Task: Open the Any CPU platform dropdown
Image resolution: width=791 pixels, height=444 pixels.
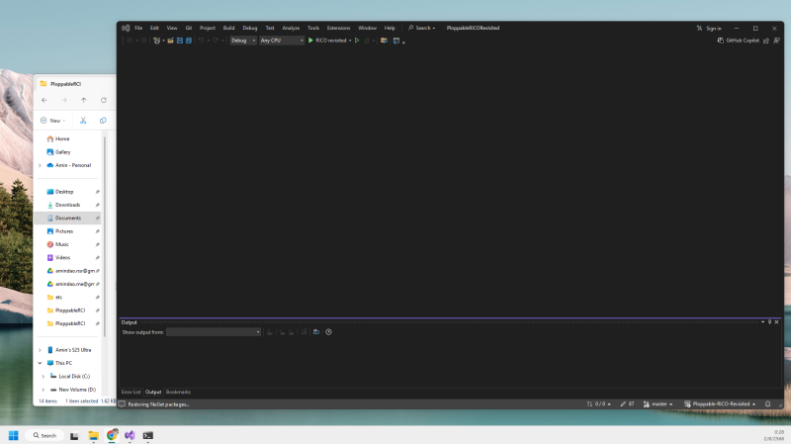Action: (282, 41)
